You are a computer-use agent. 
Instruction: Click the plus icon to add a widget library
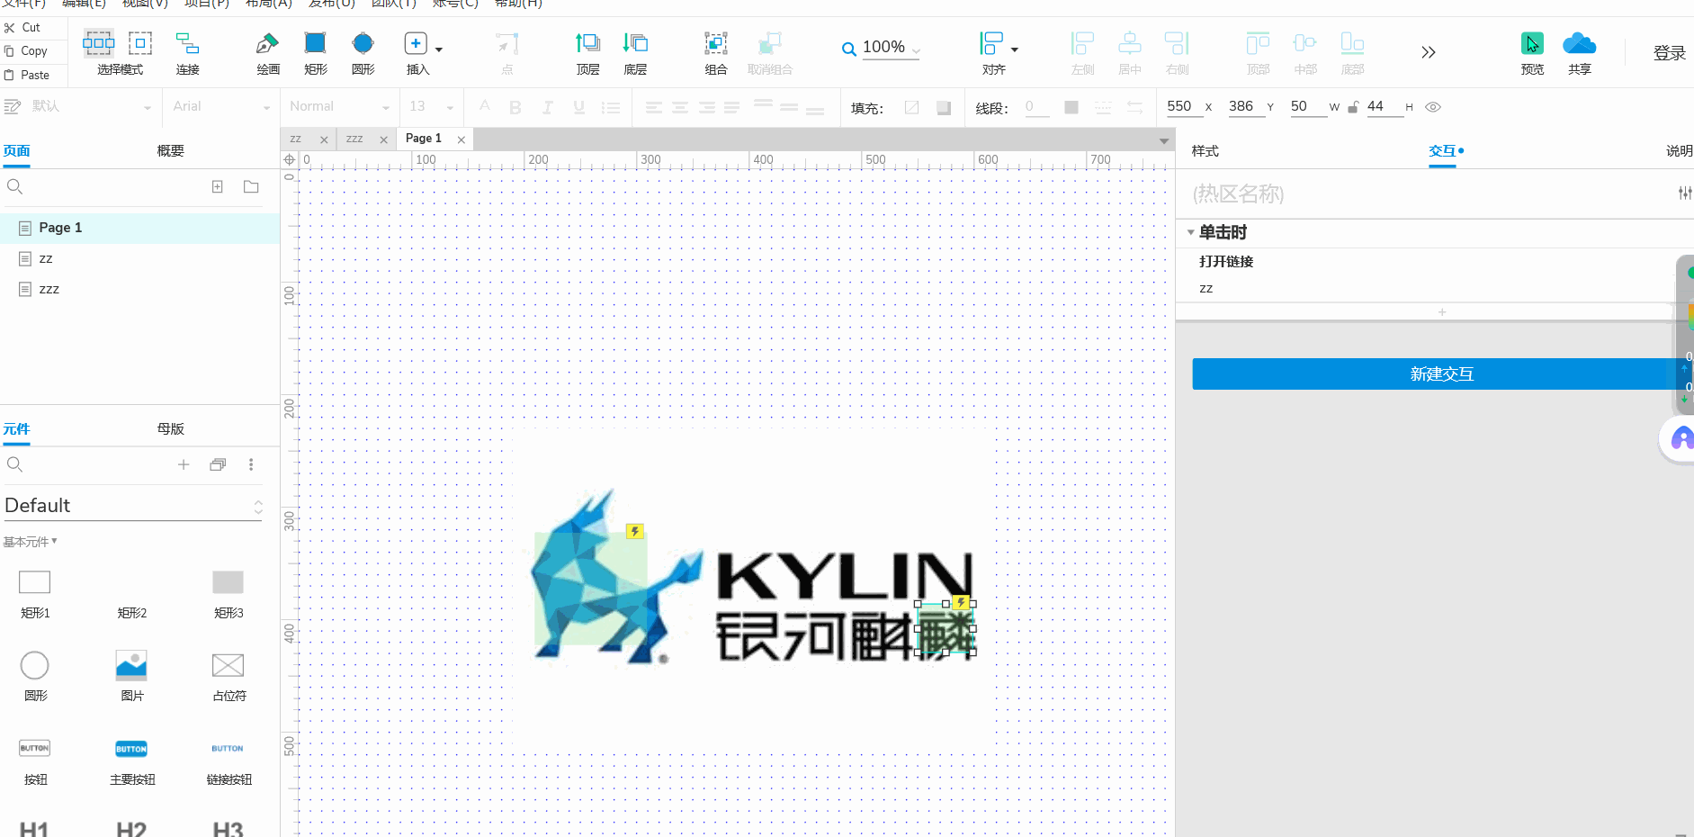(x=184, y=464)
